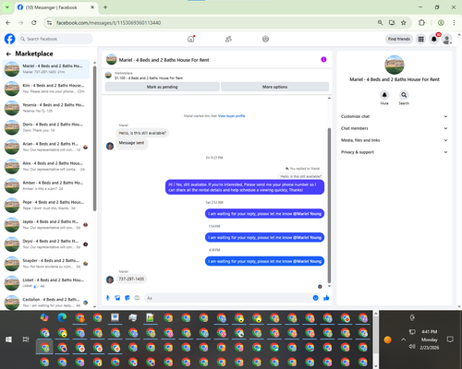Click the chat messages vertical scrollbar
The height and width of the screenshot is (369, 462).
pos(329,206)
